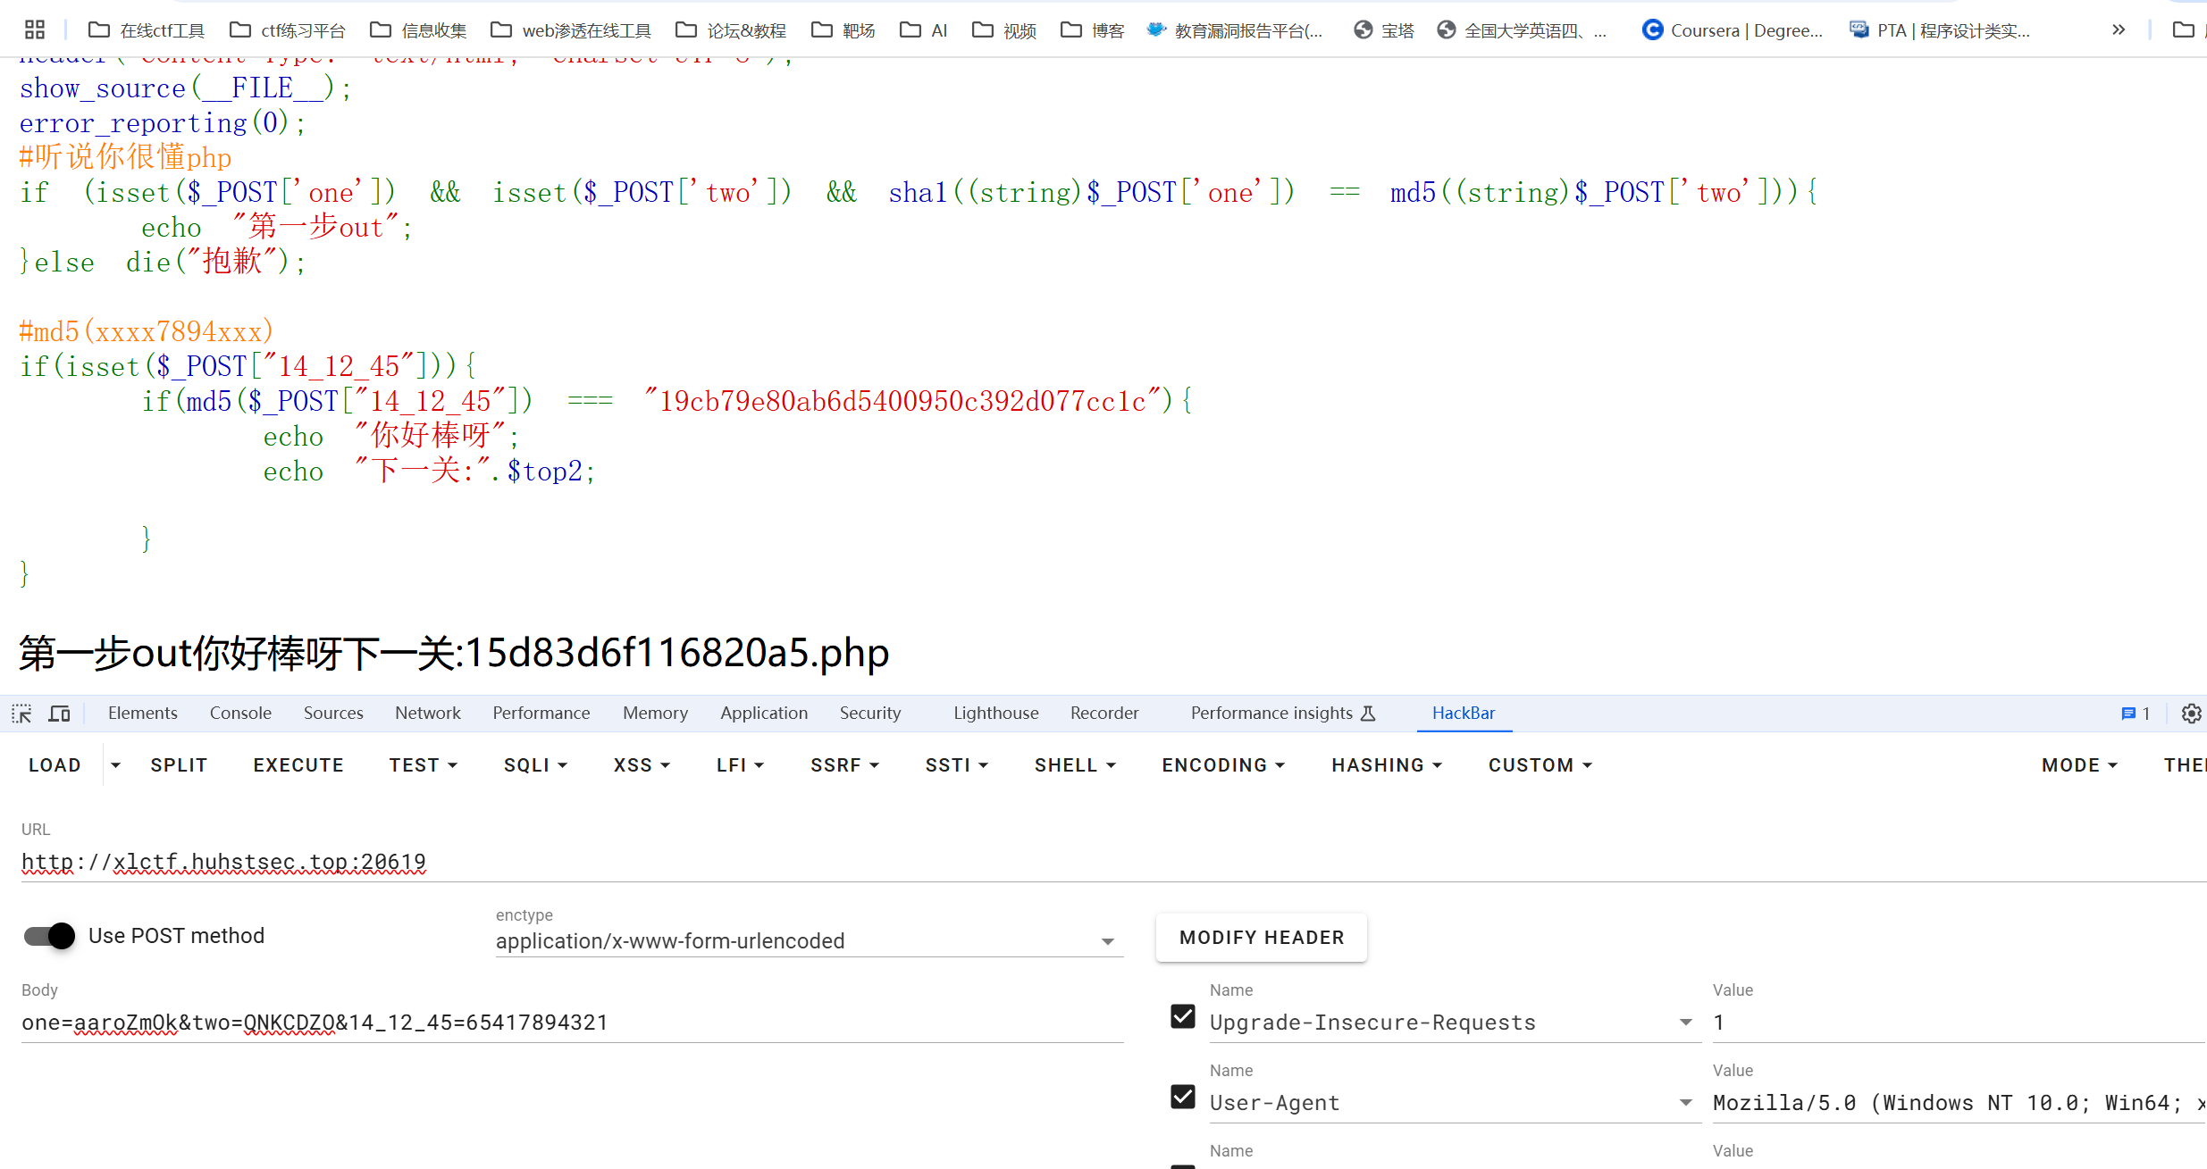The width and height of the screenshot is (2207, 1169).
Task: Click into the Body input field
Action: pyautogui.click(x=572, y=1023)
